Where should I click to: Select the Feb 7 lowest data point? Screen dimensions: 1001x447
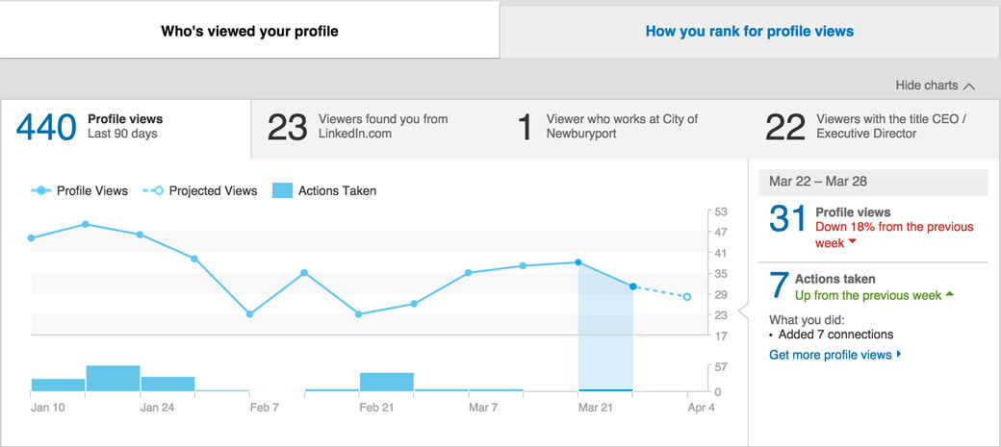tap(249, 314)
